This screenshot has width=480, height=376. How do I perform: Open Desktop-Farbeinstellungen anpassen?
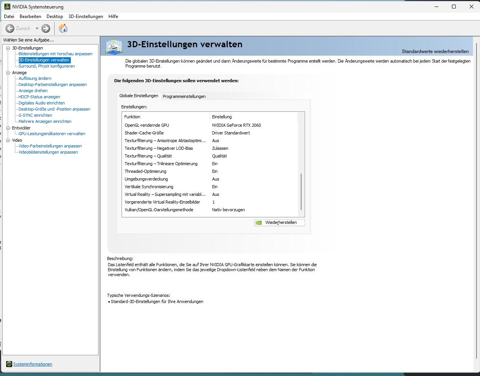[53, 84]
